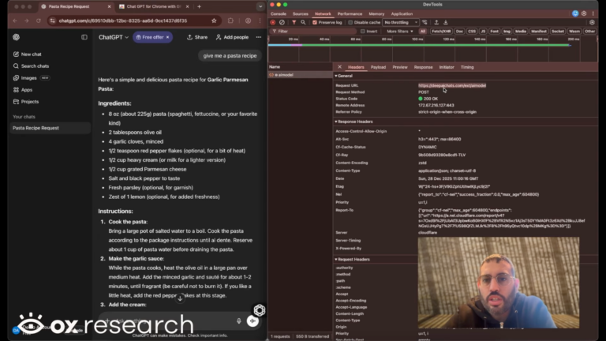Select the All request type filter
This screenshot has width=606, height=341.
[x=423, y=32]
